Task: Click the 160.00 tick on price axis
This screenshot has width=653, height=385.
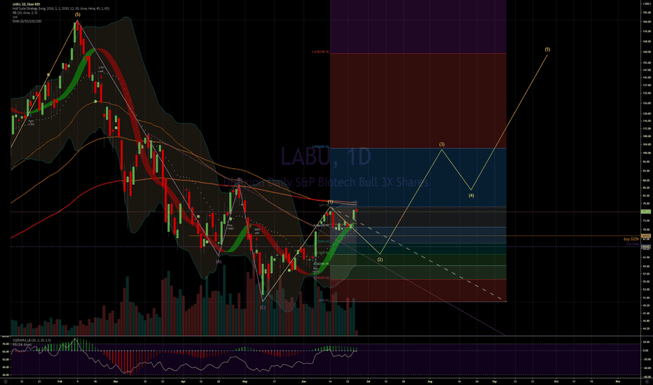Action: [647, 52]
